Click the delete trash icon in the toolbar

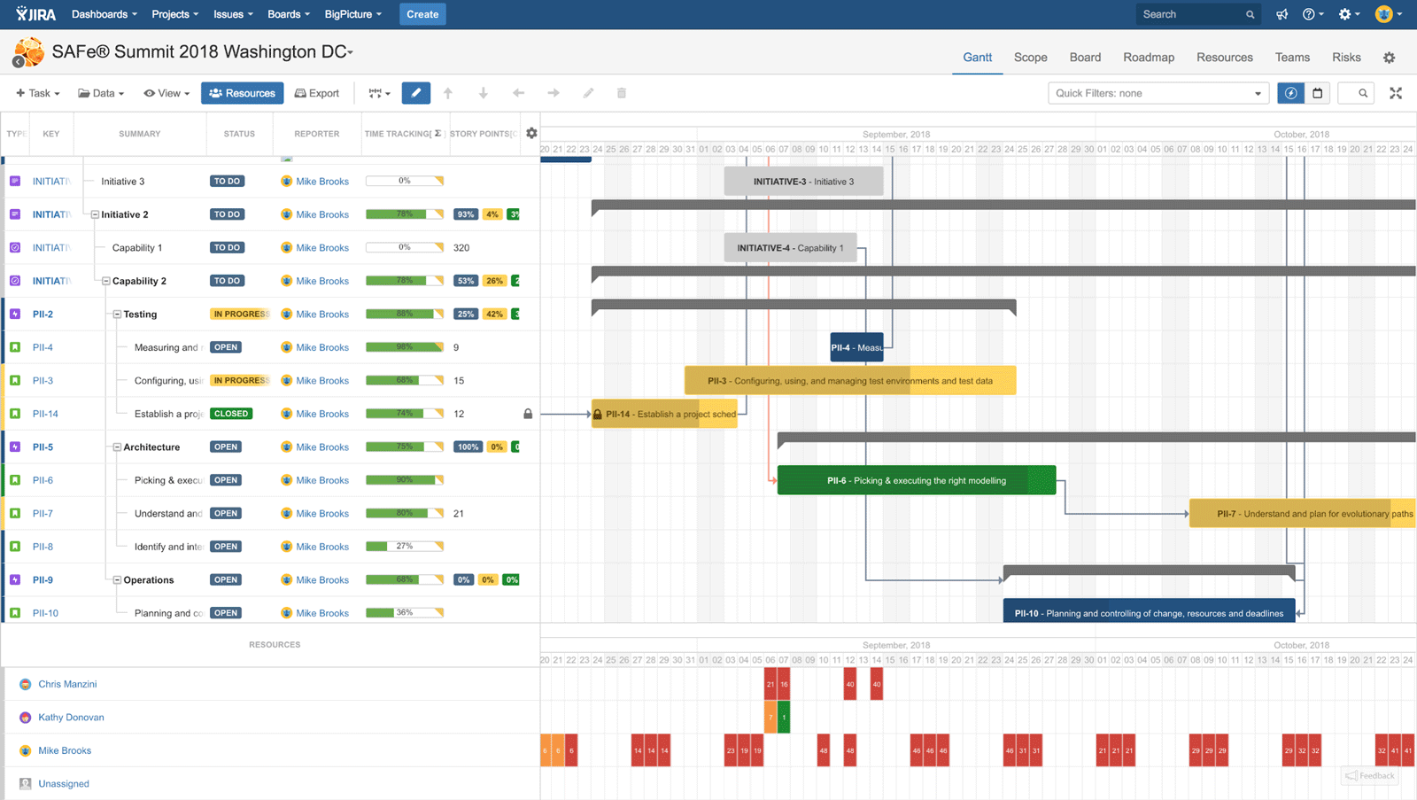tap(622, 92)
